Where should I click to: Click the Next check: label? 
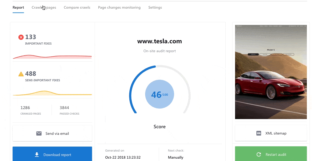(x=176, y=151)
